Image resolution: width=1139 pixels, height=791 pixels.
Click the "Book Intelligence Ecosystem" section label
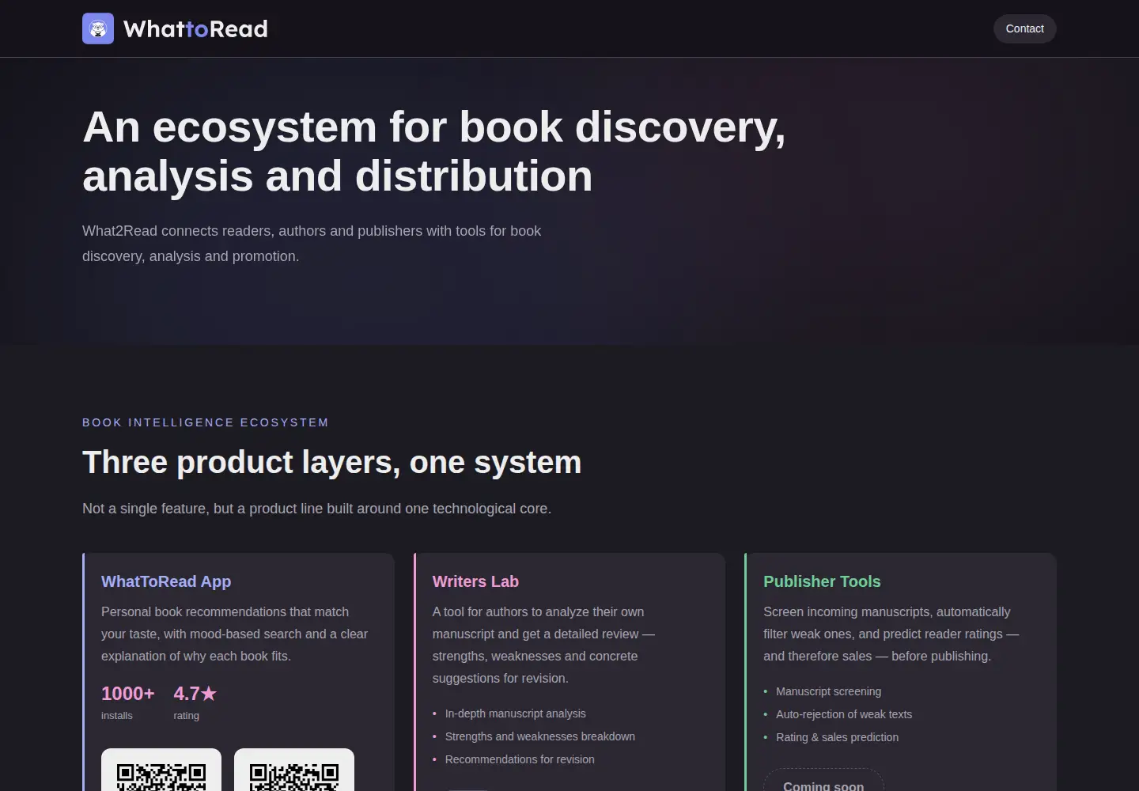tap(206, 422)
